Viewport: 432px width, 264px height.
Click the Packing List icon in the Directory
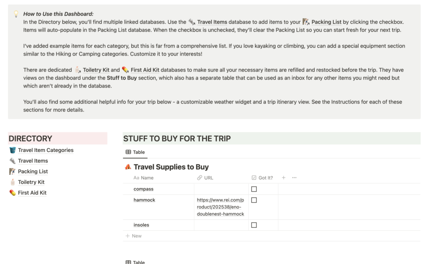11,171
